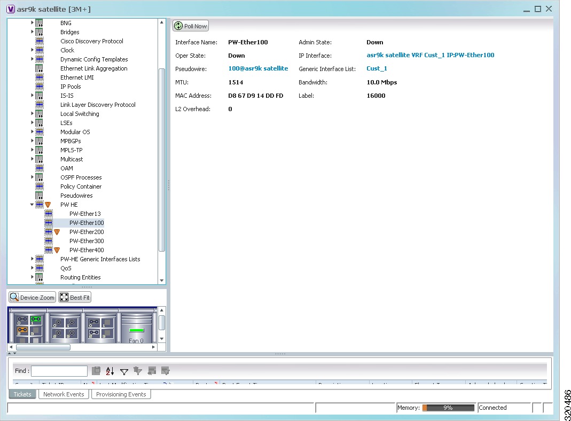
Task: Click the clear filter icon in tickets toolbar
Action: 138,371
